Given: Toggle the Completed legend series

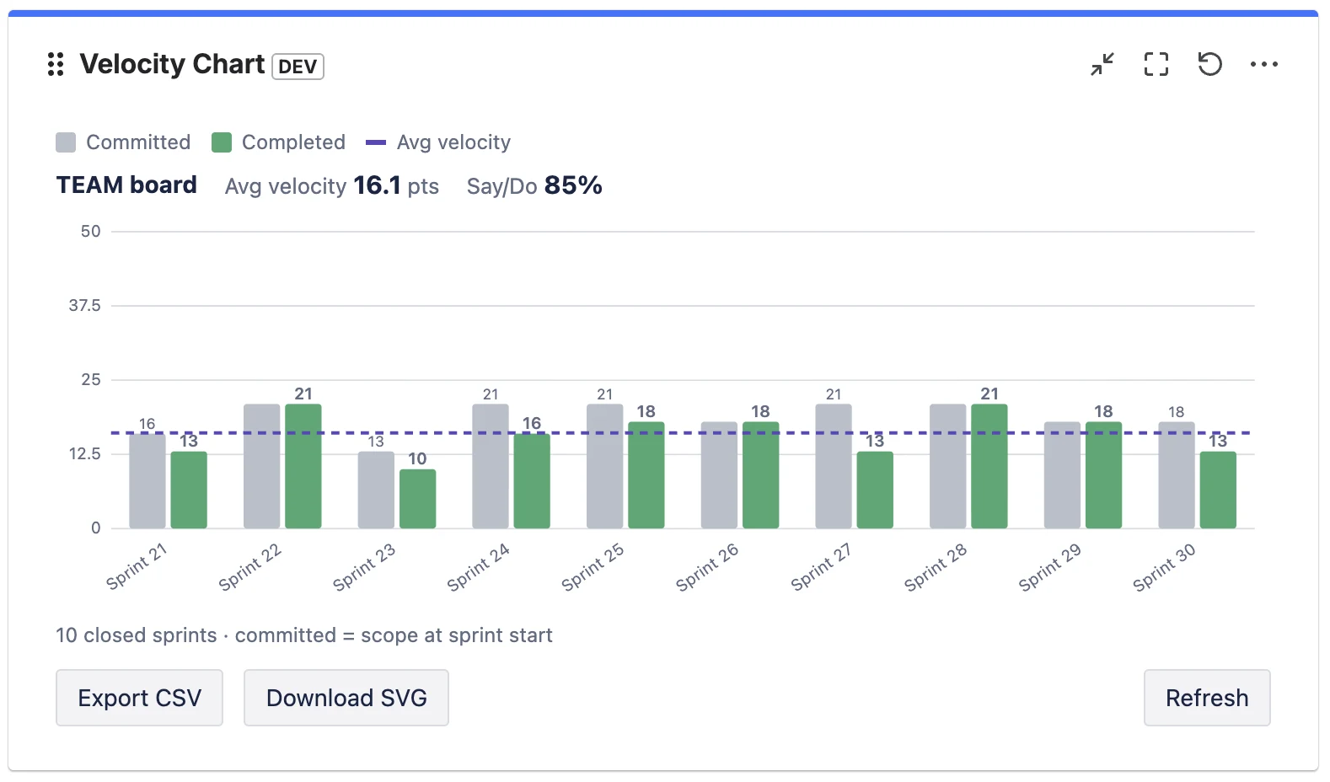Looking at the screenshot, I should pyautogui.click(x=278, y=142).
